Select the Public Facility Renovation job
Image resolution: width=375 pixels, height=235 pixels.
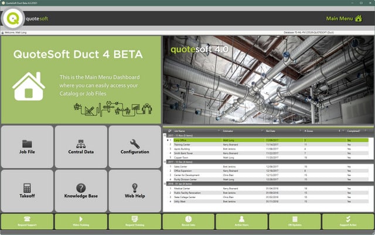(268, 193)
